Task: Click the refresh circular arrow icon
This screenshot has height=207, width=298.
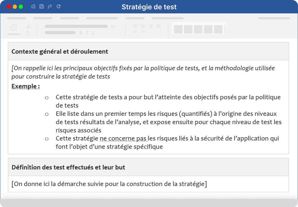Action: (58, 7)
